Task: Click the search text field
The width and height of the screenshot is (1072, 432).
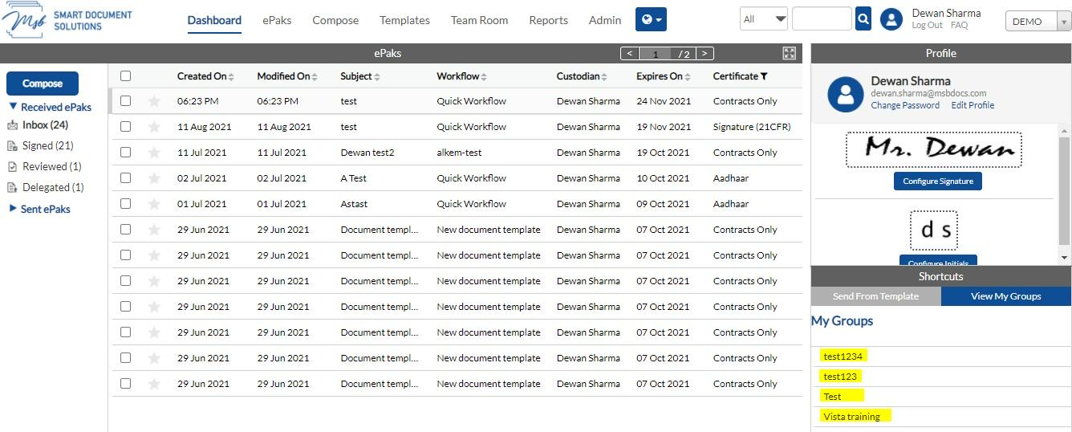Action: (822, 18)
